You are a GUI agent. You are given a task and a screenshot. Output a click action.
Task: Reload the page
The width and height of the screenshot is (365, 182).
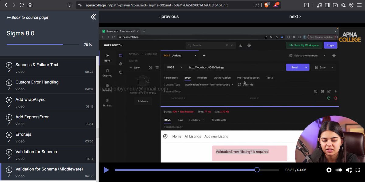click(x=22, y=5)
